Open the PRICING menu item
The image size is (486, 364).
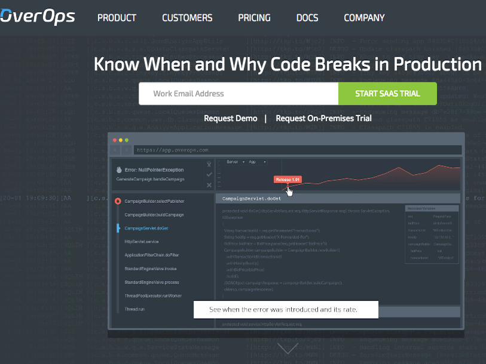[254, 18]
